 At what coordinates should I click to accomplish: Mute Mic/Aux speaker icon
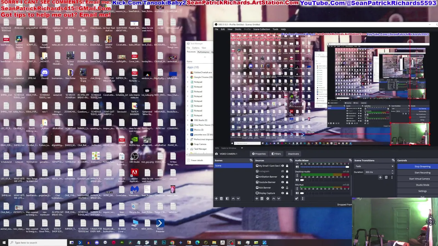click(297, 193)
